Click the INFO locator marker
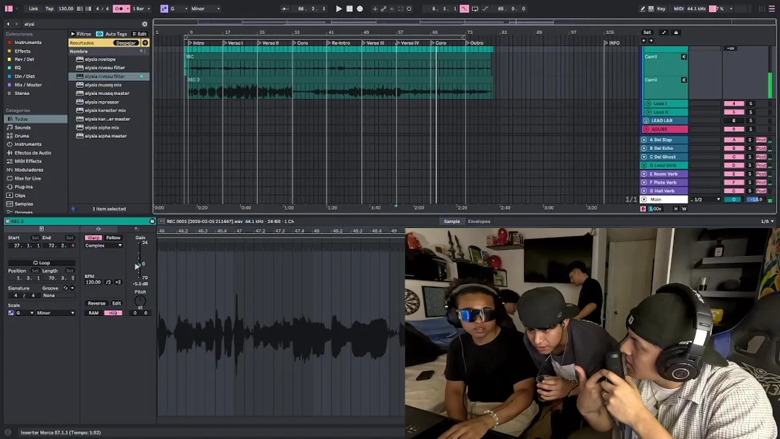This screenshot has width=780, height=439. (612, 43)
